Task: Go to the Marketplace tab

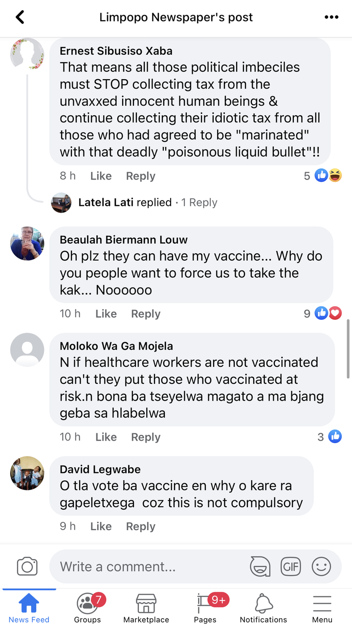Action: [x=146, y=608]
